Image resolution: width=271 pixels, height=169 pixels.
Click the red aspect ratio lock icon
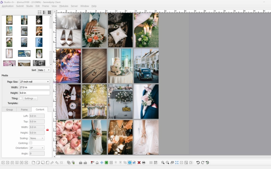pyautogui.click(x=47, y=130)
